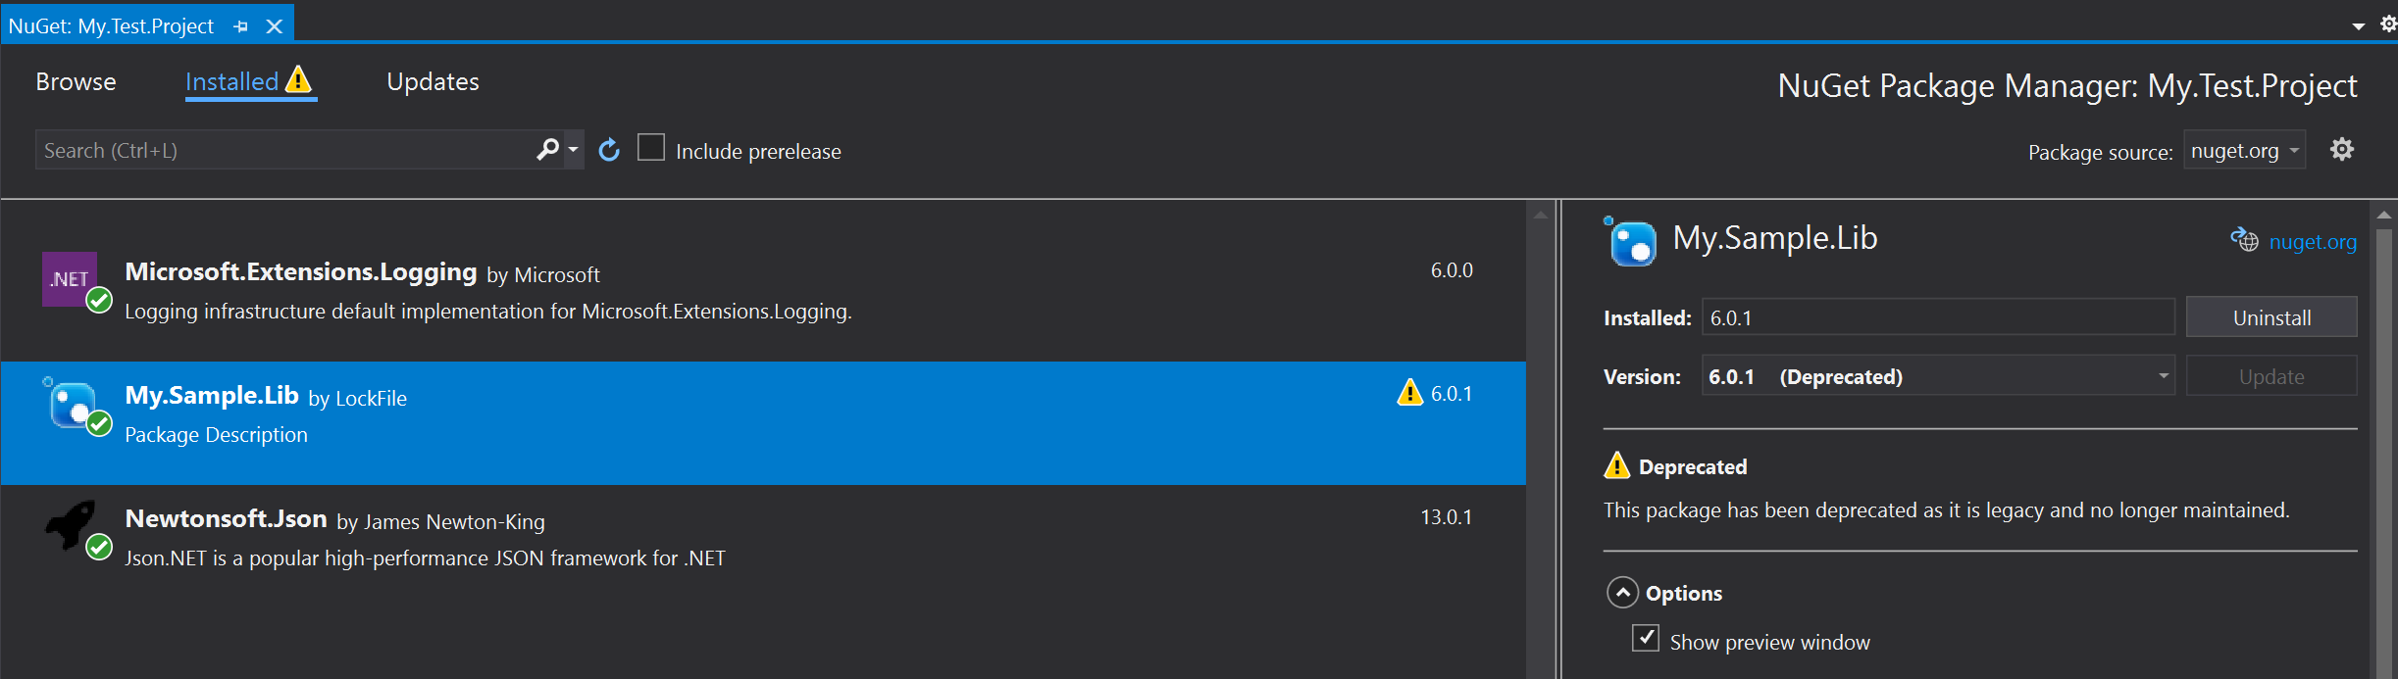The image size is (2398, 679).
Task: Switch to the Browse tab
Action: coord(75,82)
